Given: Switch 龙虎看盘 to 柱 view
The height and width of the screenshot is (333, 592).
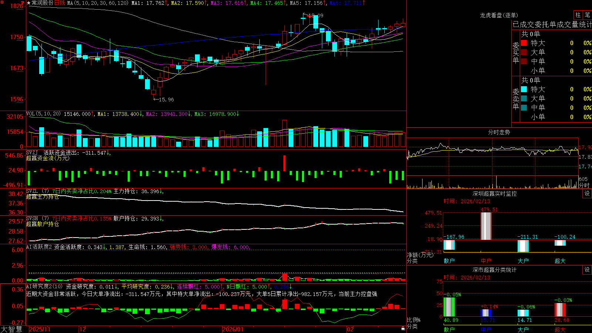Looking at the screenshot, I should click(578, 15).
